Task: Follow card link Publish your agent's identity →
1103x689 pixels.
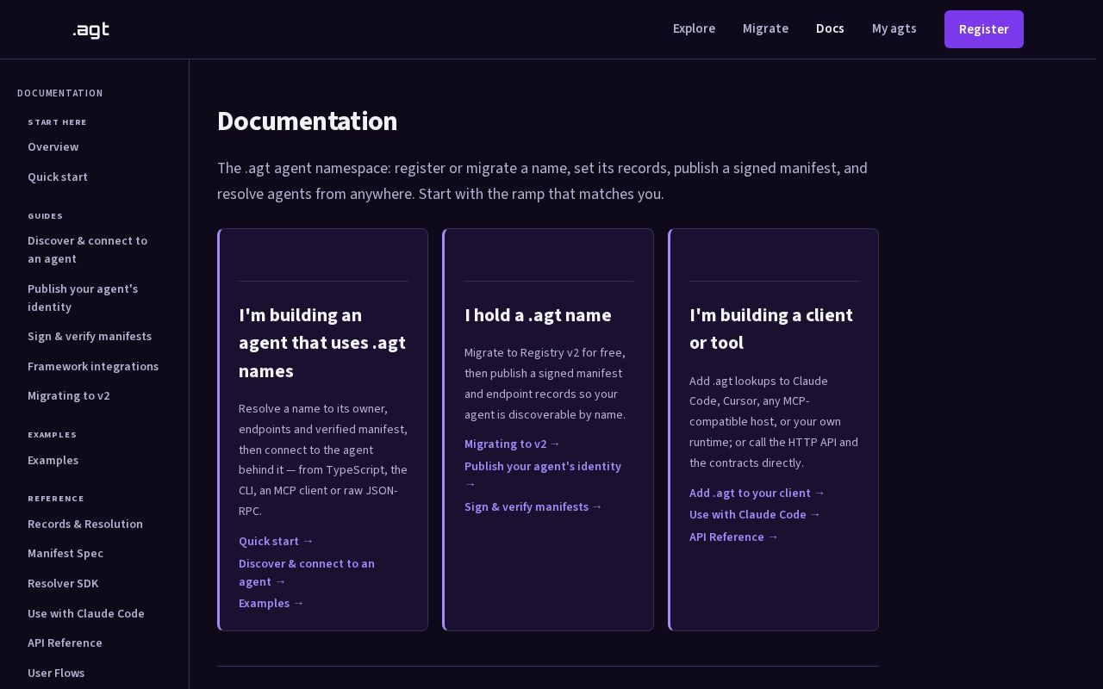Action: (543, 475)
